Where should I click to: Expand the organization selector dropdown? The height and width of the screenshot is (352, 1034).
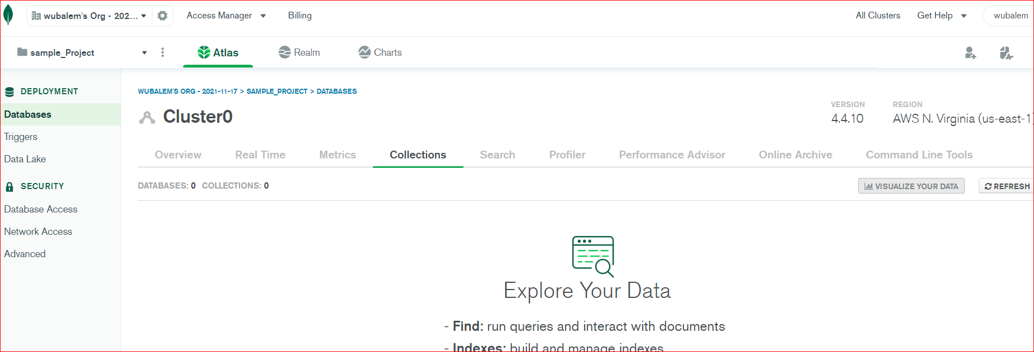click(x=89, y=16)
